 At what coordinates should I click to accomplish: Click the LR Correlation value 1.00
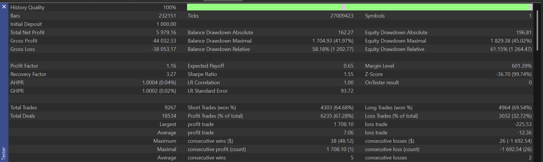[x=349, y=83]
